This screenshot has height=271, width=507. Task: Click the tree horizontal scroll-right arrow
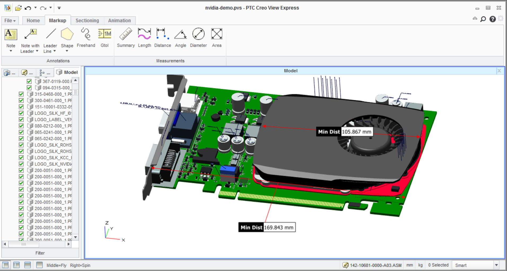(69, 244)
